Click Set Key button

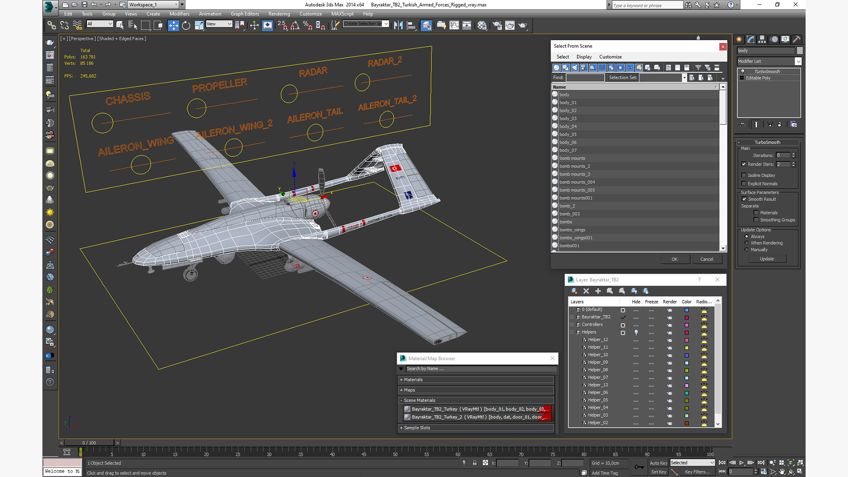658,472
